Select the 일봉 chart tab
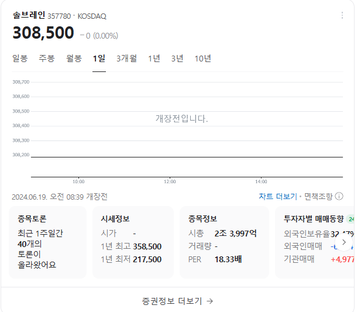The image size is (361, 312). click(20, 59)
